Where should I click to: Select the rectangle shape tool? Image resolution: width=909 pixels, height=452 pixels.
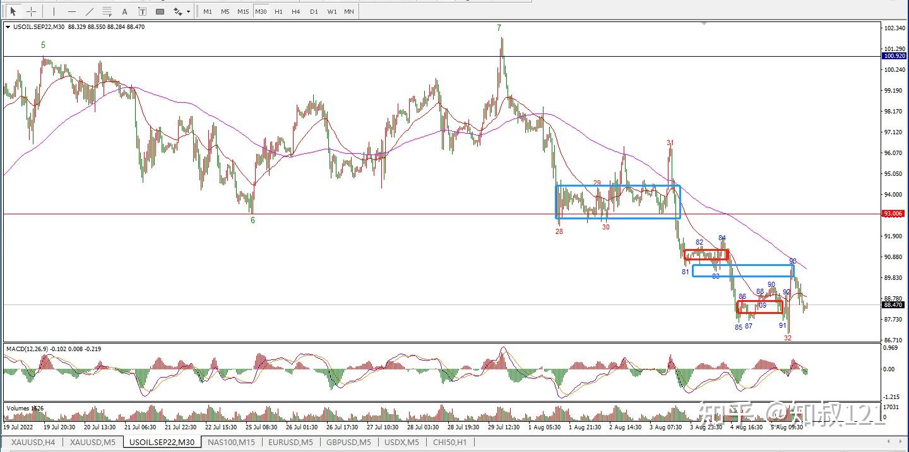click(160, 11)
